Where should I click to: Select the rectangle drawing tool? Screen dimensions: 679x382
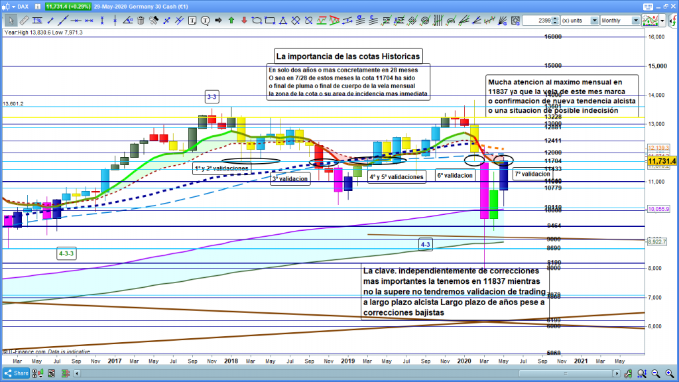pyautogui.click(x=270, y=21)
